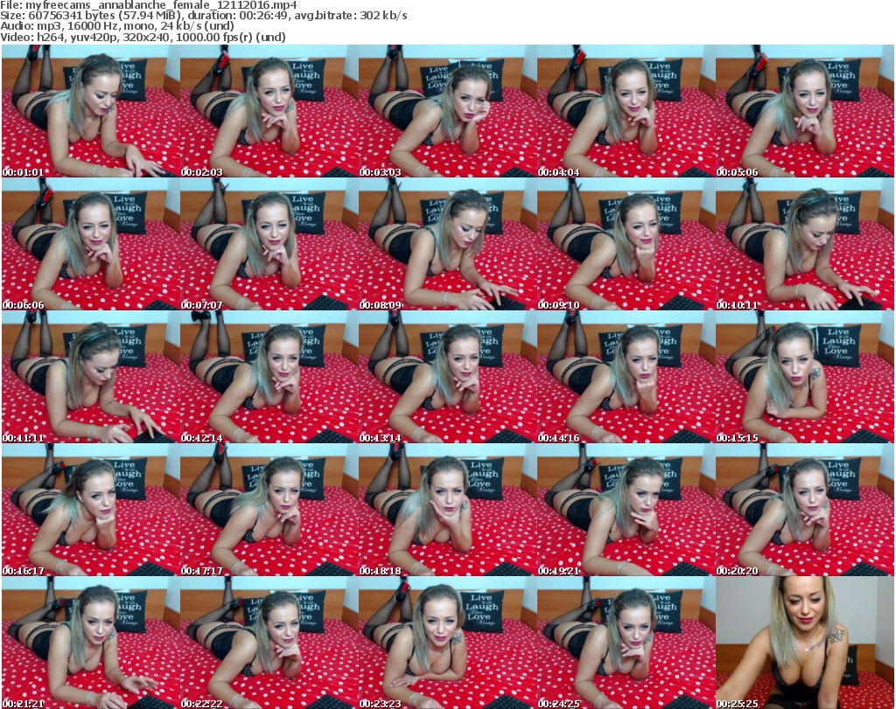Screen dimensions: 896x709
Task: Click the frame marked 00:19:21
Action: point(626,511)
